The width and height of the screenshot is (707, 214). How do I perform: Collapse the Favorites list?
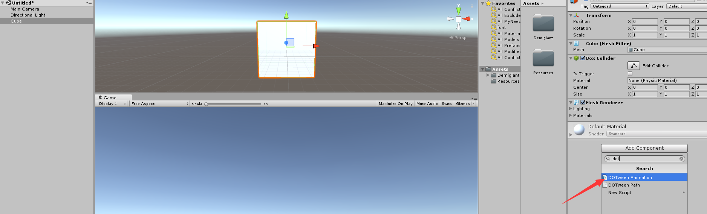[482, 3]
